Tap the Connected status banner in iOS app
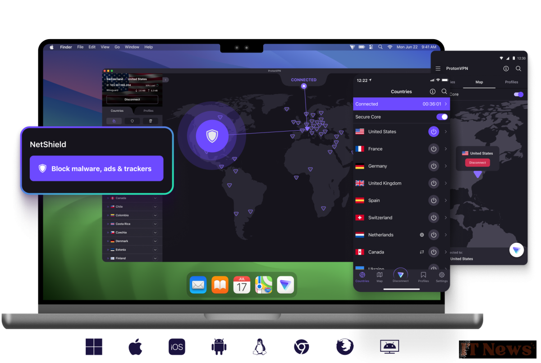The image size is (541, 363). click(401, 104)
